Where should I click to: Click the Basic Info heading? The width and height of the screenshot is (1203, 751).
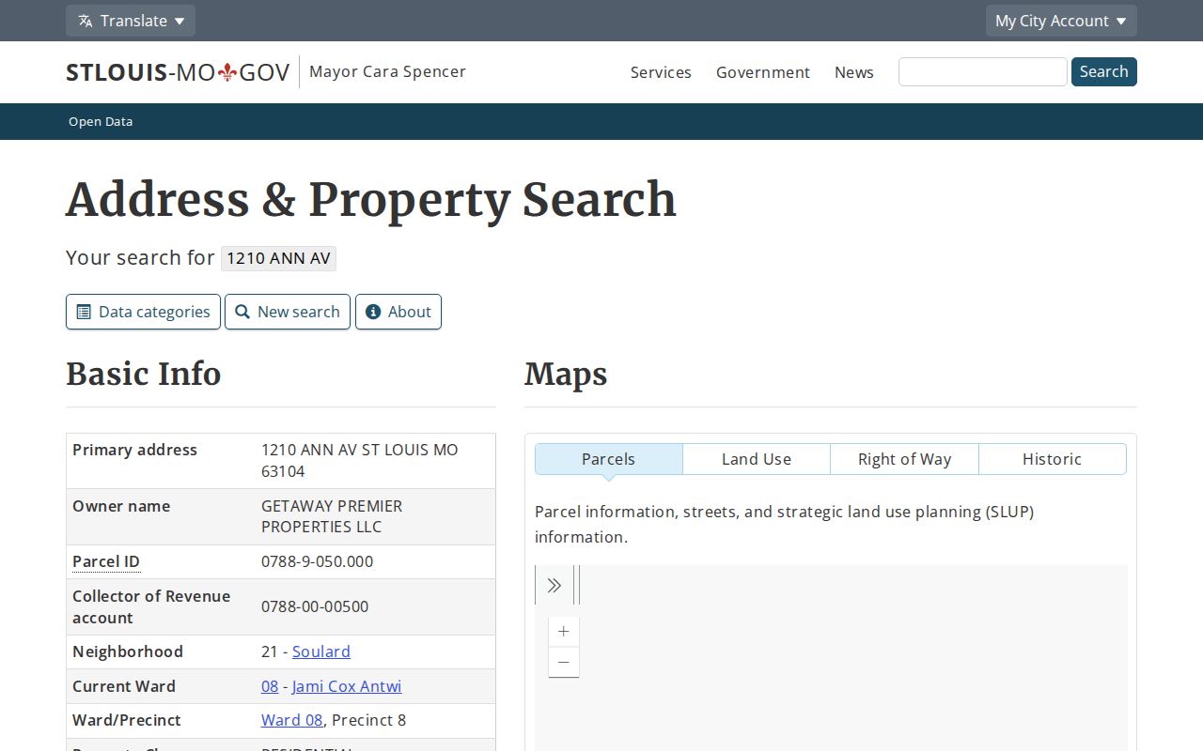click(x=144, y=374)
